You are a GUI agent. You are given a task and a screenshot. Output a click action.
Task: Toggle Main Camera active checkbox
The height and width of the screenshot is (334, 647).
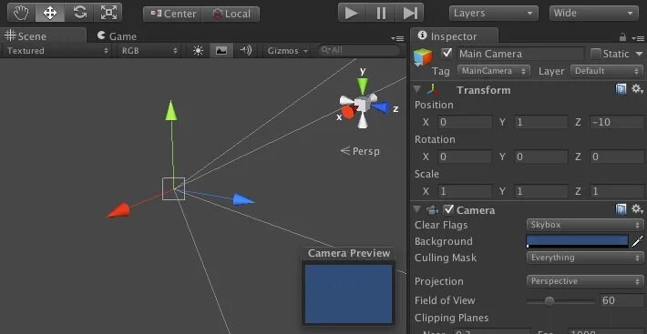[x=447, y=53]
